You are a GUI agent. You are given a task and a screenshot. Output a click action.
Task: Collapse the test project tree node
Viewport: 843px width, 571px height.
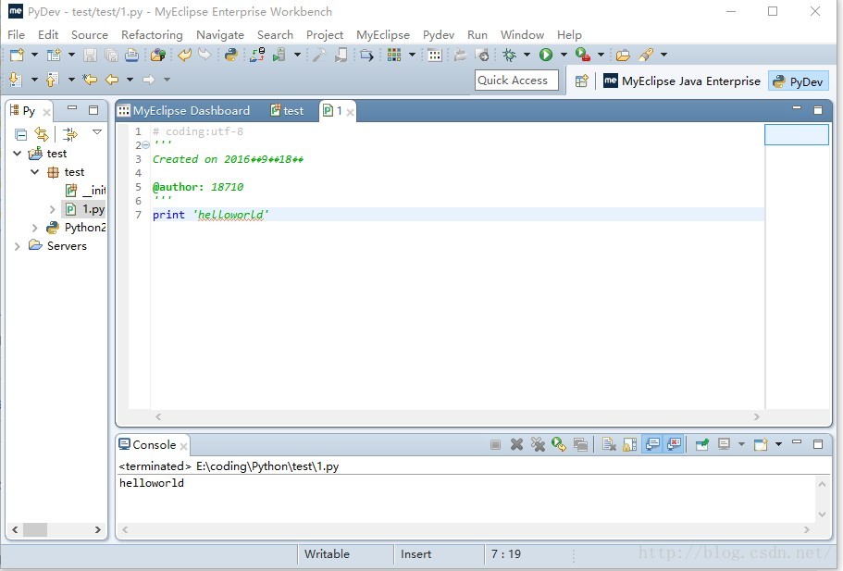pos(18,154)
